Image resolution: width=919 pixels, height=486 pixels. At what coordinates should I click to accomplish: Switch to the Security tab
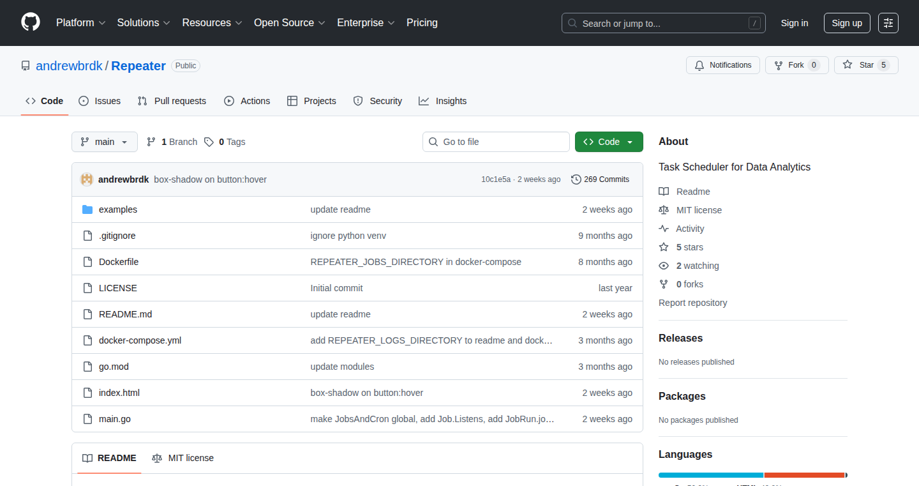coord(378,101)
